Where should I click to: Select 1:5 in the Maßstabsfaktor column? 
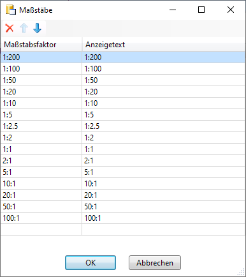[x=41, y=115]
